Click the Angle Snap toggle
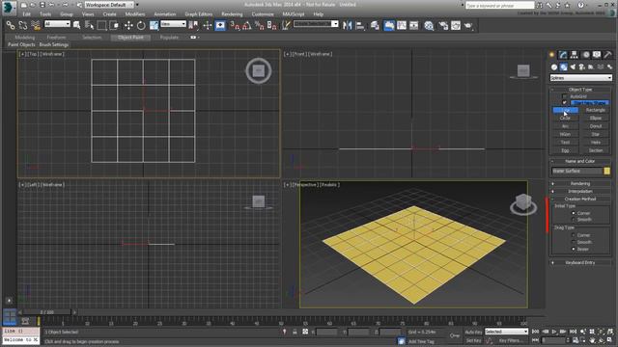618x347 pixels. click(247, 26)
